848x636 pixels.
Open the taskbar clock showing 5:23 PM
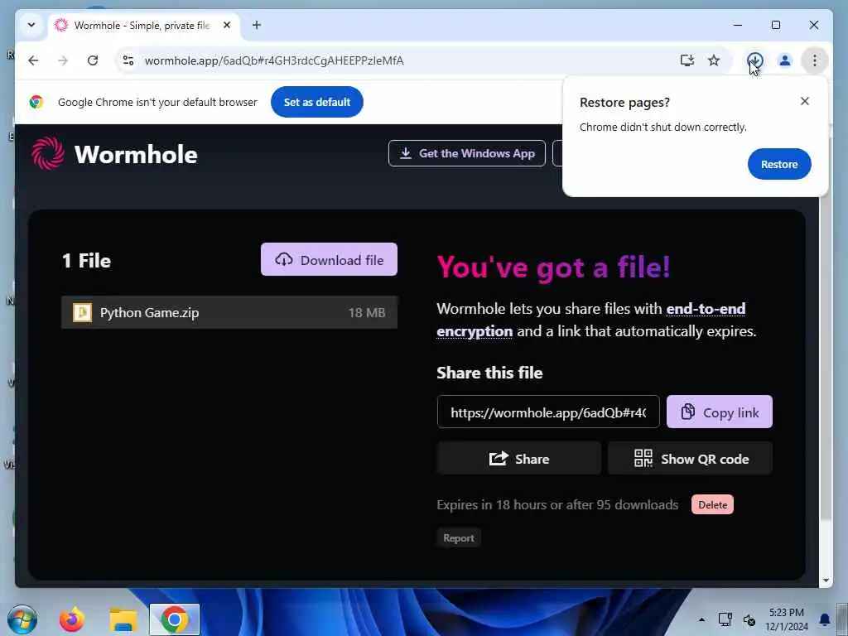click(787, 619)
